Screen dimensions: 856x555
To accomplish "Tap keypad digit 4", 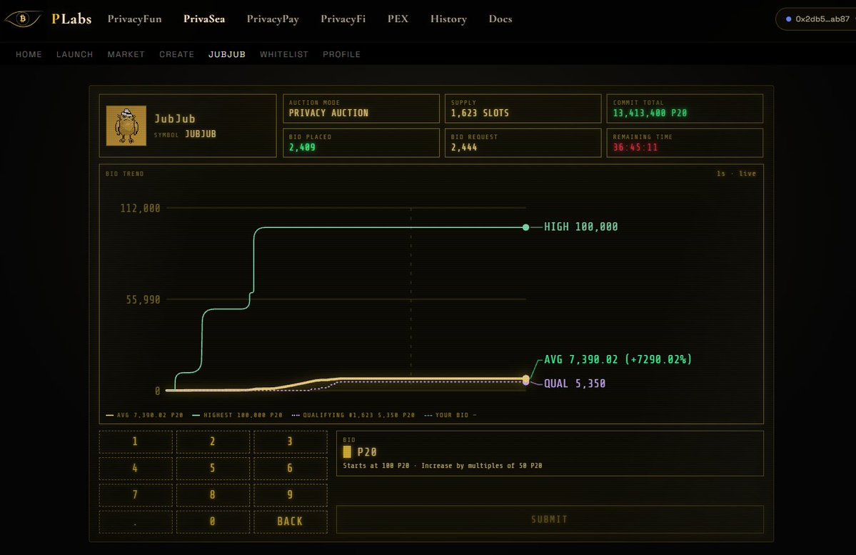I will tap(136, 468).
